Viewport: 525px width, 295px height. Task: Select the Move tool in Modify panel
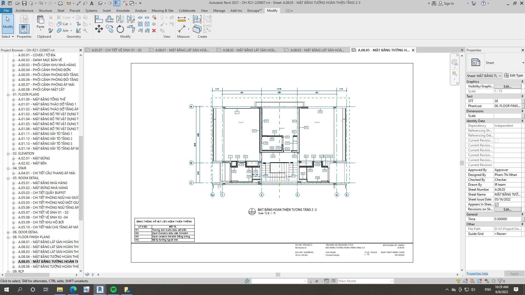[99, 29]
